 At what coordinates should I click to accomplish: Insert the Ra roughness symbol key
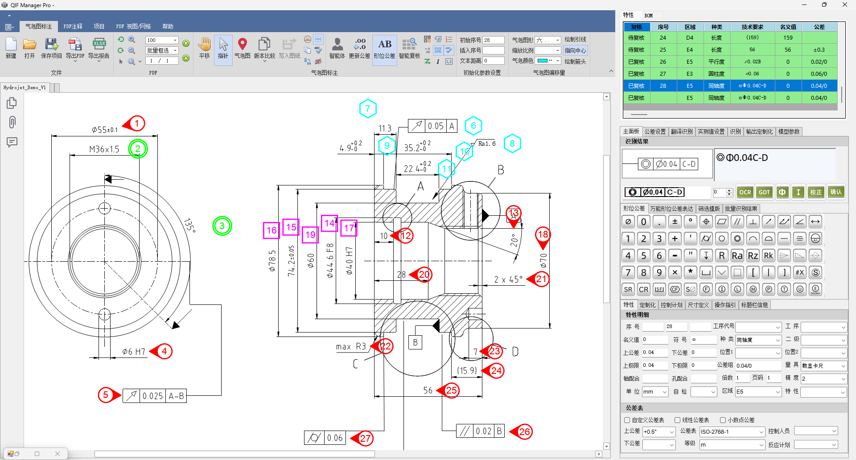737,255
